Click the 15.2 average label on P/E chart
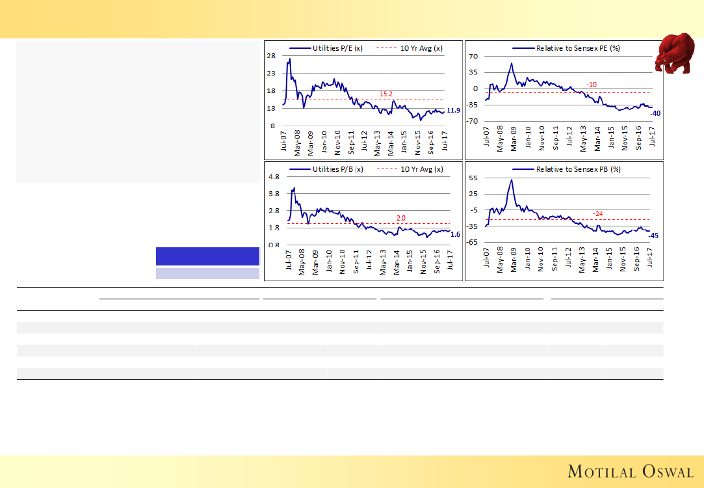 coord(385,94)
